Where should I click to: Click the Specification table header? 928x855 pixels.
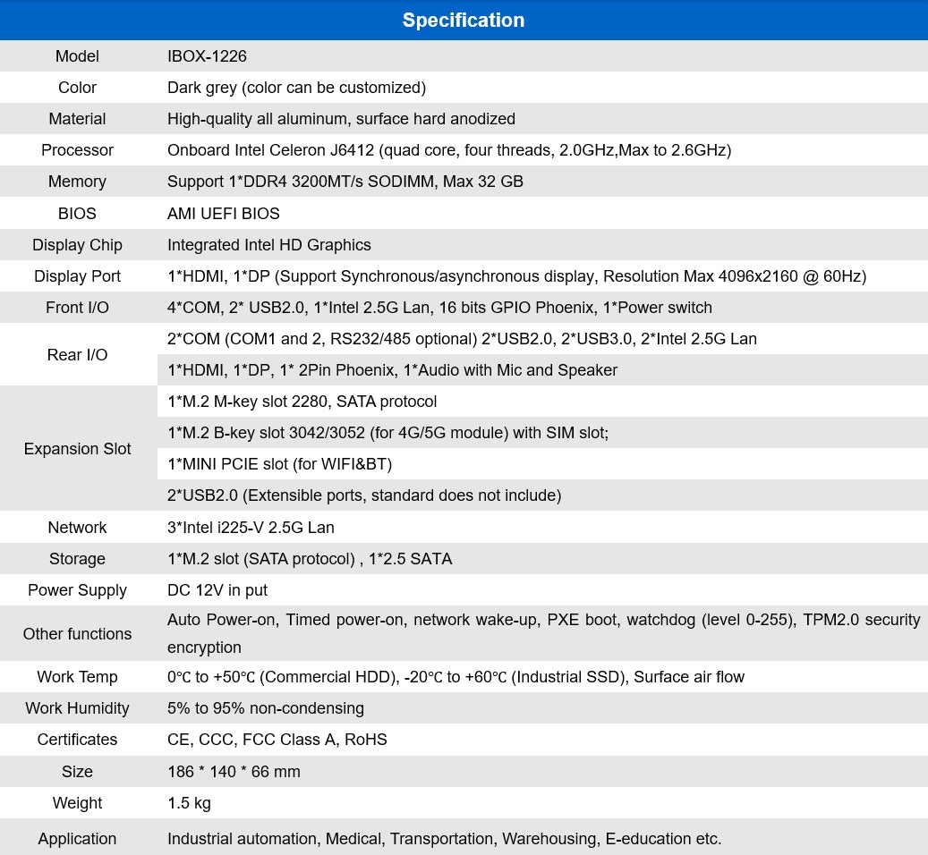[464, 20]
